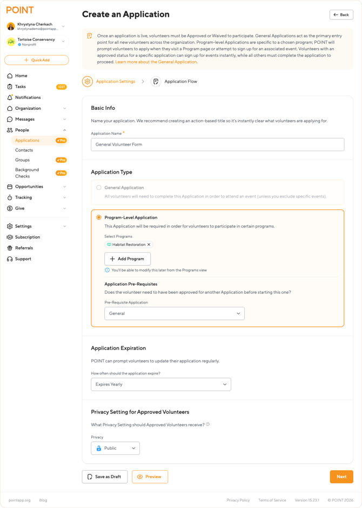This screenshot has width=362, height=508.
Task: Click the privacy setting help icon
Action: pyautogui.click(x=208, y=424)
